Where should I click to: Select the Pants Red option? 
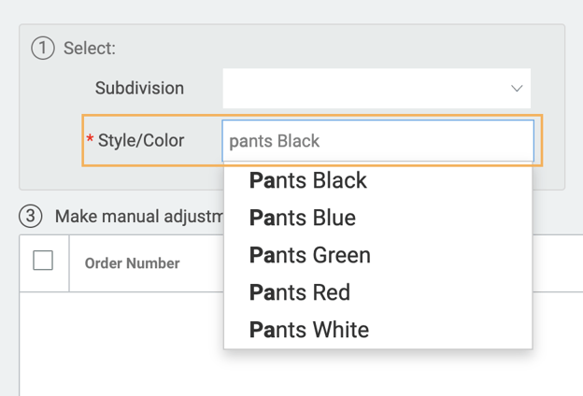pos(300,292)
